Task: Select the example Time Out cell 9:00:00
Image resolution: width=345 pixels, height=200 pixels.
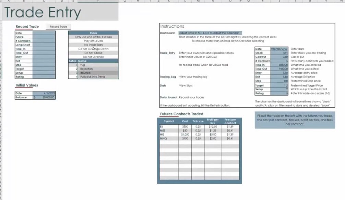Action: point(279,69)
